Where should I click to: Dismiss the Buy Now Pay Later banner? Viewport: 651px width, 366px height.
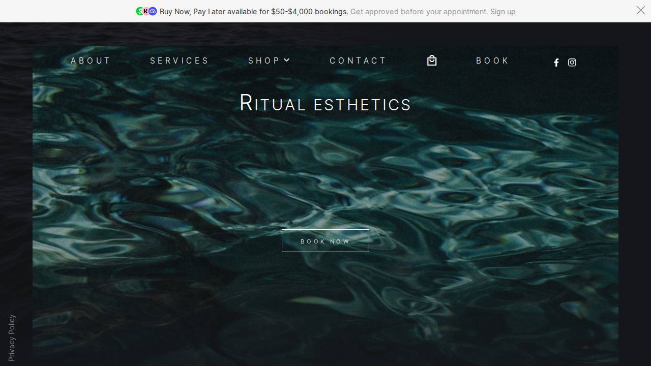pos(641,10)
